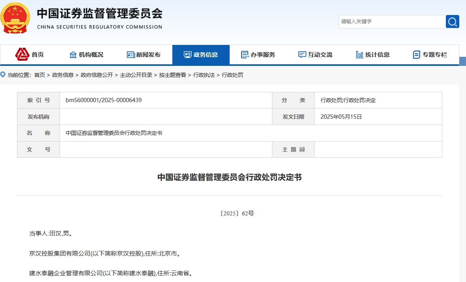Click the line 当事人:田汉,男。

tap(52, 233)
